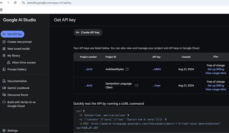Open Gemini cookbook
This screenshot has width=229, height=133.
coord(18,88)
